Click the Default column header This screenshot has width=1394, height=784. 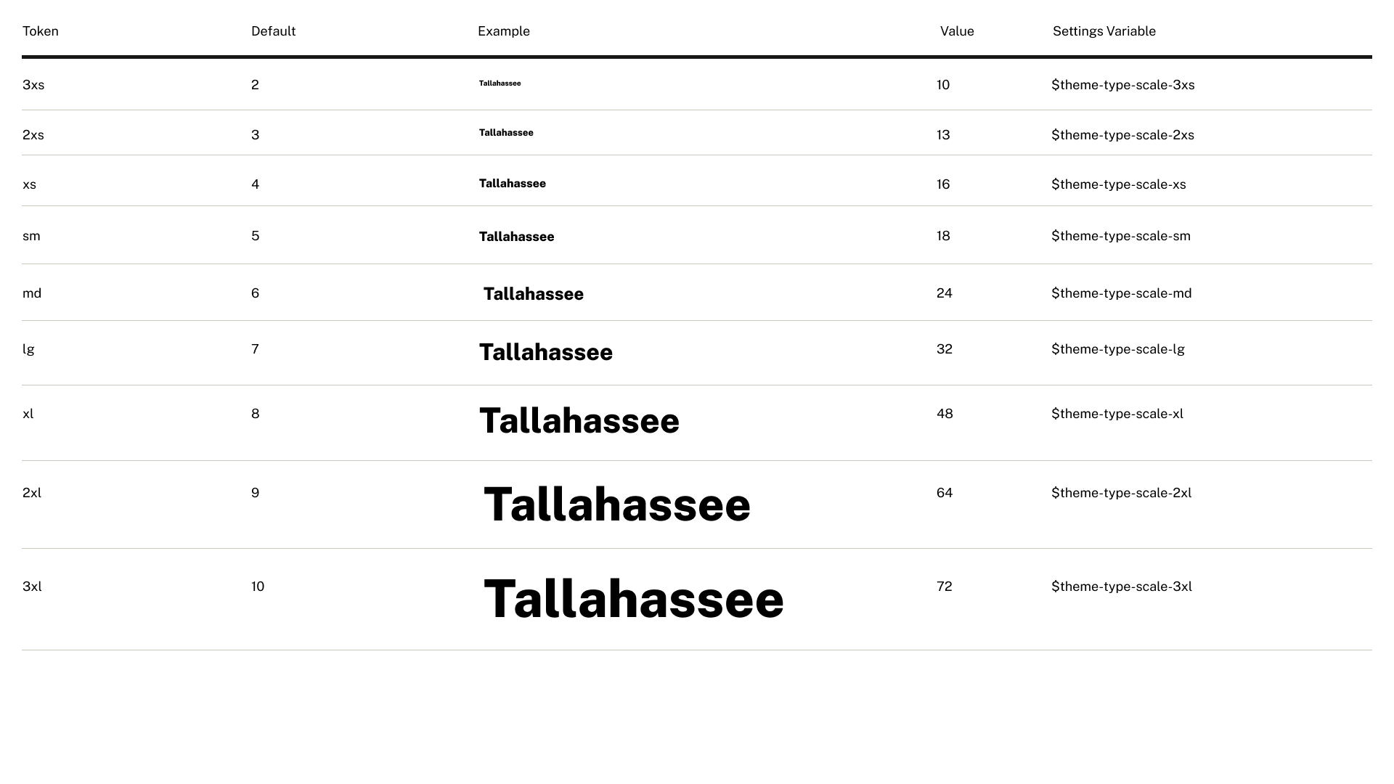[x=273, y=31]
